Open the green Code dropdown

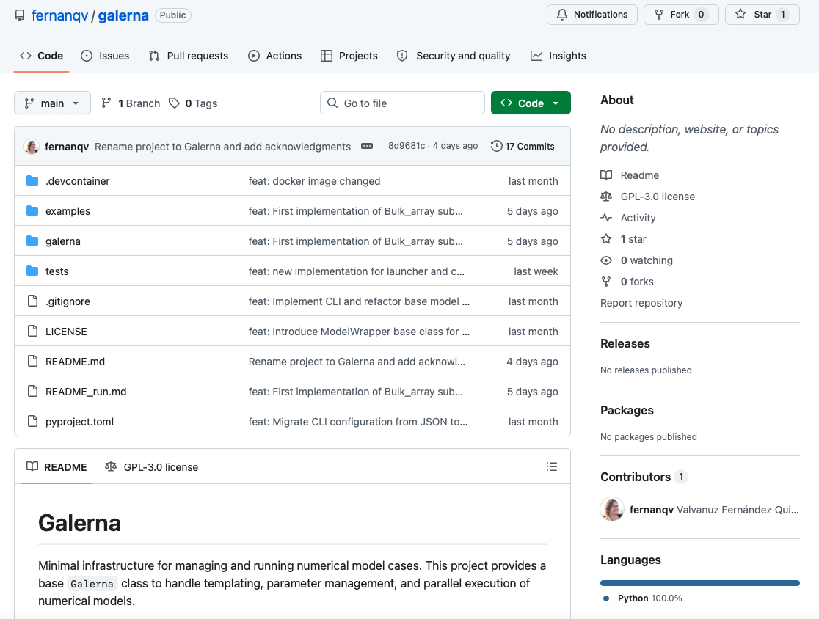coord(531,103)
